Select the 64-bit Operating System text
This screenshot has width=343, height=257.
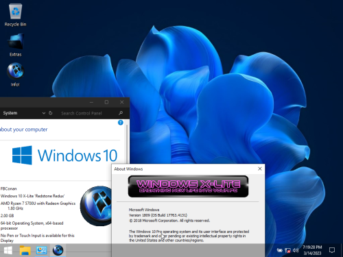32,225
